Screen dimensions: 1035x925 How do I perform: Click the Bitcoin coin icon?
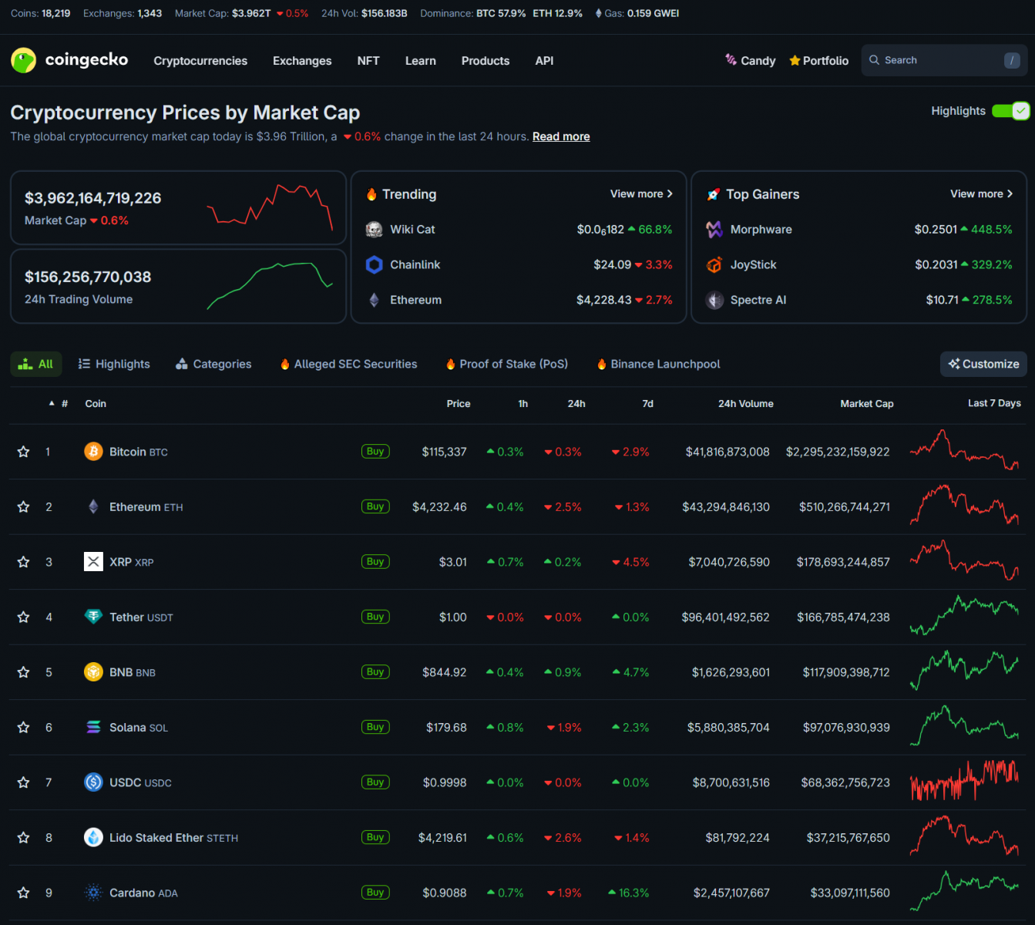pyautogui.click(x=93, y=452)
